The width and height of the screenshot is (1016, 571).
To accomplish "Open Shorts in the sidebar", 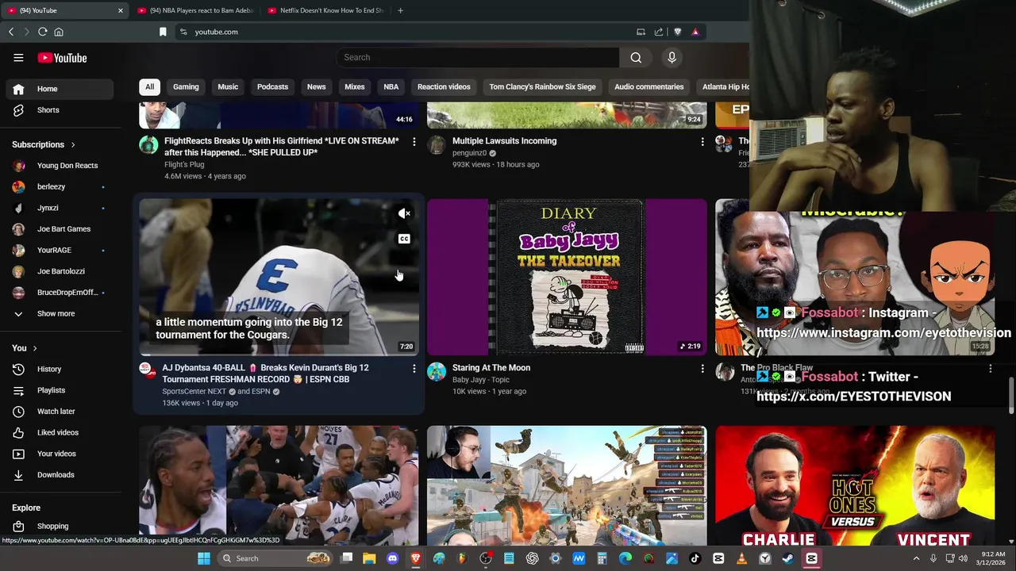I will coord(60,110).
